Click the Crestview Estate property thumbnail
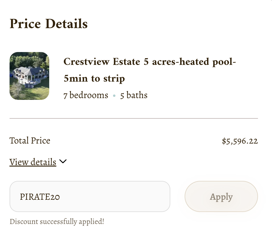The image size is (272, 238). point(29,76)
